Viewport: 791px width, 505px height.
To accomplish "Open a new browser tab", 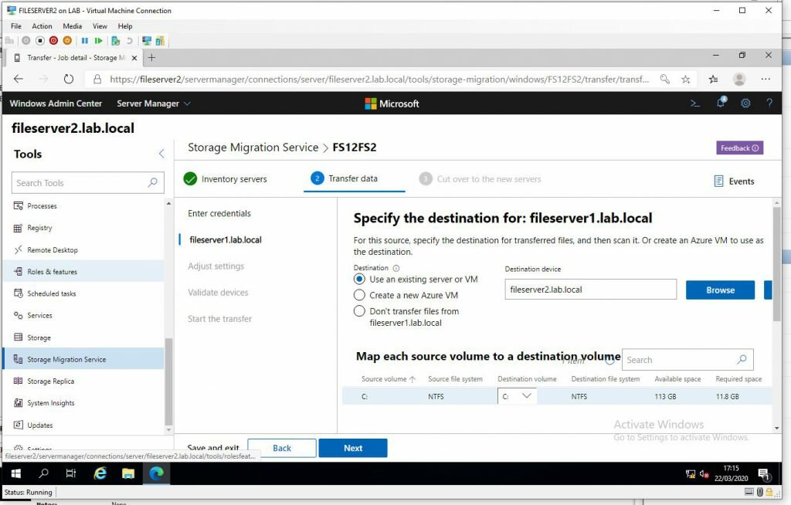I will tap(151, 58).
